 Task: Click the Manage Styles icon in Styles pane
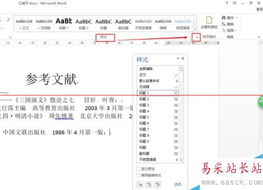tap(157, 184)
